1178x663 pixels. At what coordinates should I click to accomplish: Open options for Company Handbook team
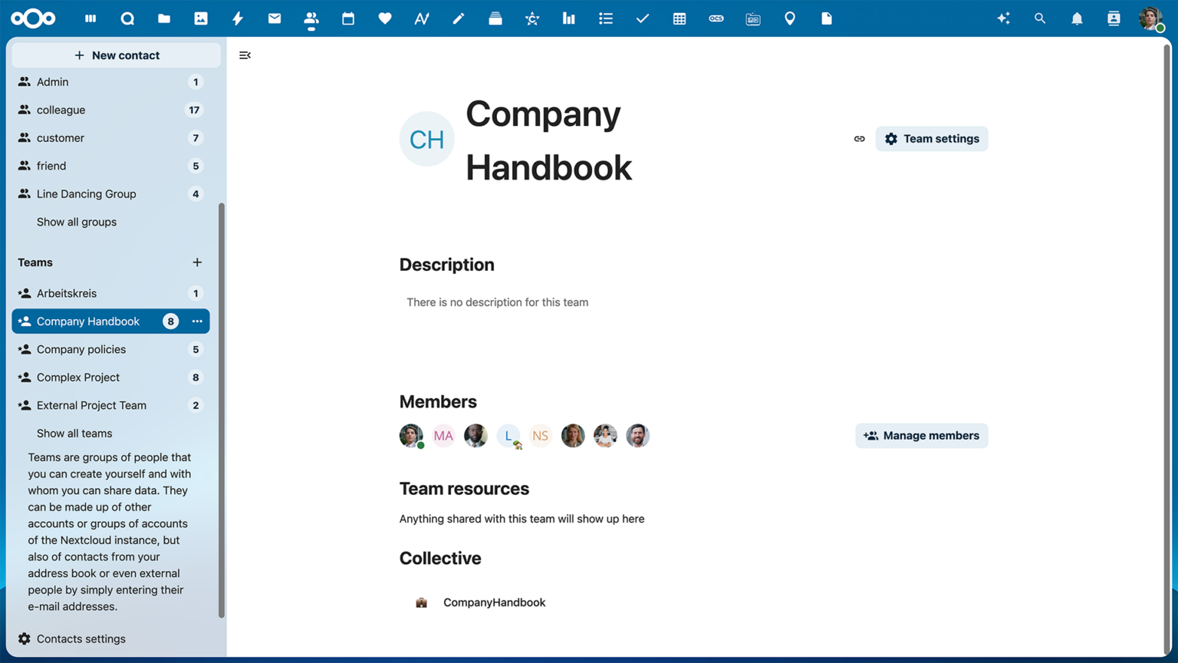pos(197,321)
